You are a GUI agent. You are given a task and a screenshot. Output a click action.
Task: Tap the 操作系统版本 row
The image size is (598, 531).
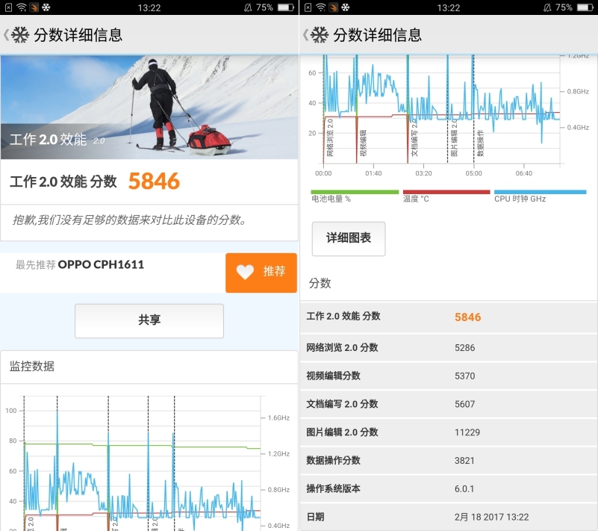449,489
